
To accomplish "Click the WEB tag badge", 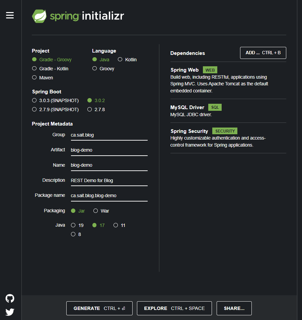I will 210,70.
